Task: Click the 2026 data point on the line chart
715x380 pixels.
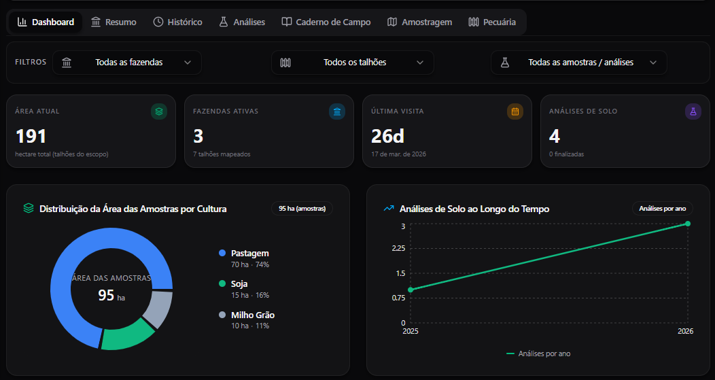Action: [x=688, y=224]
